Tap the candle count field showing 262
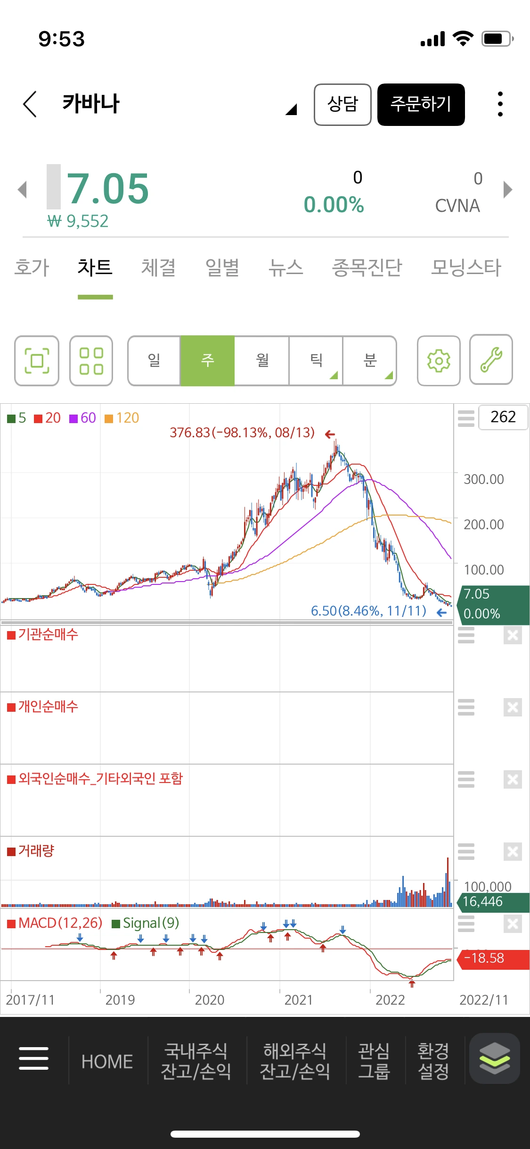This screenshot has width=530, height=1149. click(503, 417)
